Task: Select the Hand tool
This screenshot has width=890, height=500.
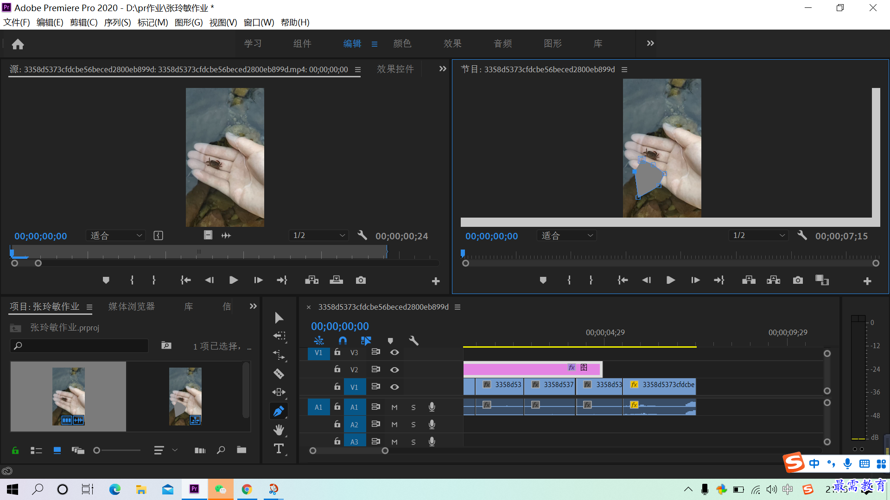Action: [279, 430]
